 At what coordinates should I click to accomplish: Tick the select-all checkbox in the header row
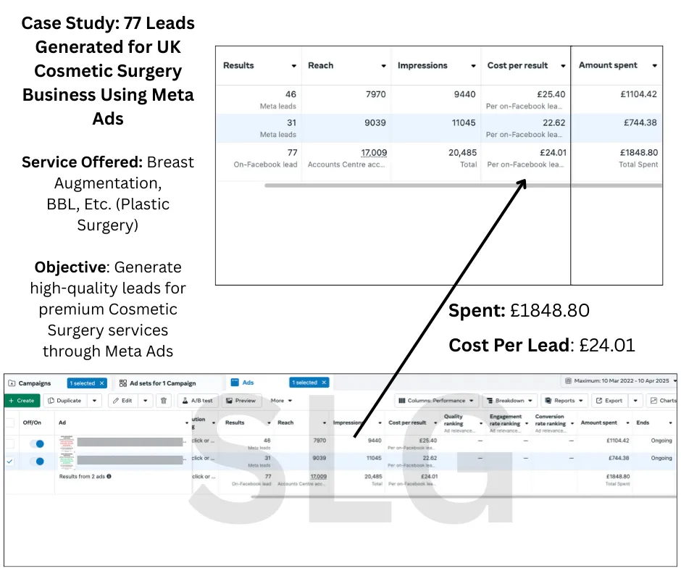[x=9, y=422]
